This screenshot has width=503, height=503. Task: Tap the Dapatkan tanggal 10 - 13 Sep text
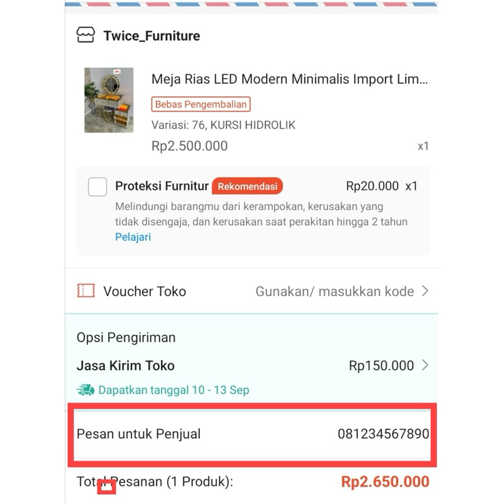(174, 390)
